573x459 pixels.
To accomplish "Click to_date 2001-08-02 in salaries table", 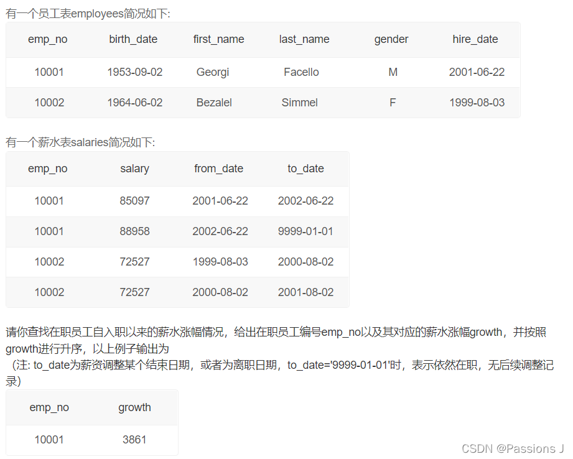I will click(x=305, y=292).
